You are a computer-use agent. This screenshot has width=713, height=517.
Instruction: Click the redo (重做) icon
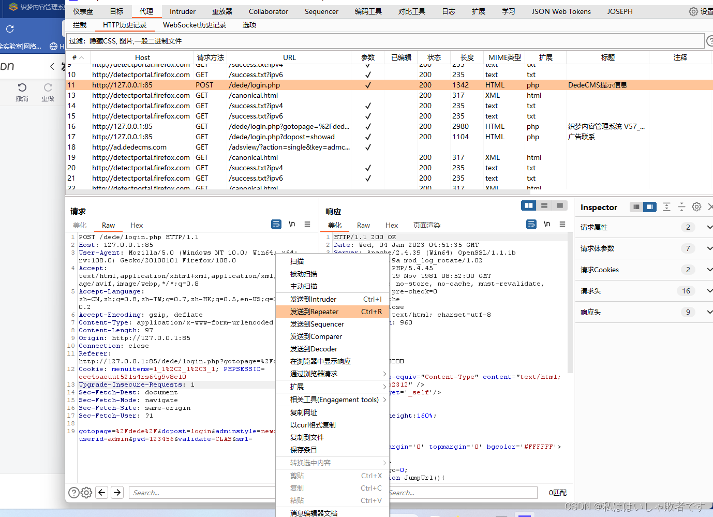point(48,87)
